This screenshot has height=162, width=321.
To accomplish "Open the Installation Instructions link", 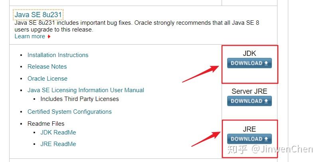I will click(58, 55).
